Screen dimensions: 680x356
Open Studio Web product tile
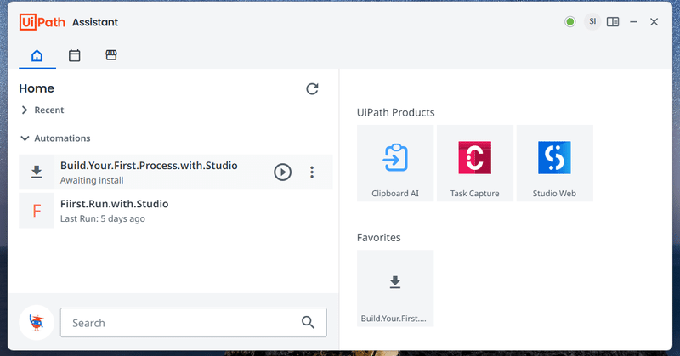pos(555,163)
